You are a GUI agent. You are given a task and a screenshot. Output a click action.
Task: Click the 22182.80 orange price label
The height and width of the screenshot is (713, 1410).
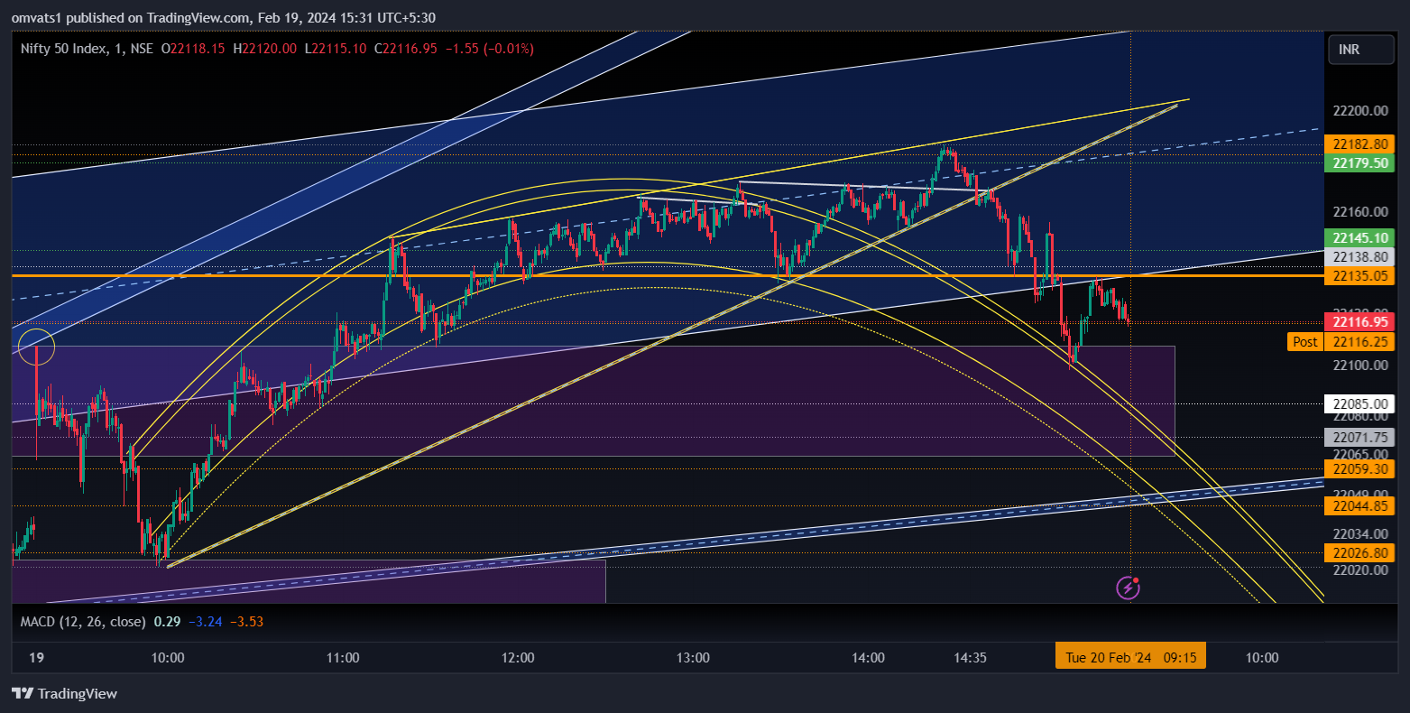coord(1359,144)
